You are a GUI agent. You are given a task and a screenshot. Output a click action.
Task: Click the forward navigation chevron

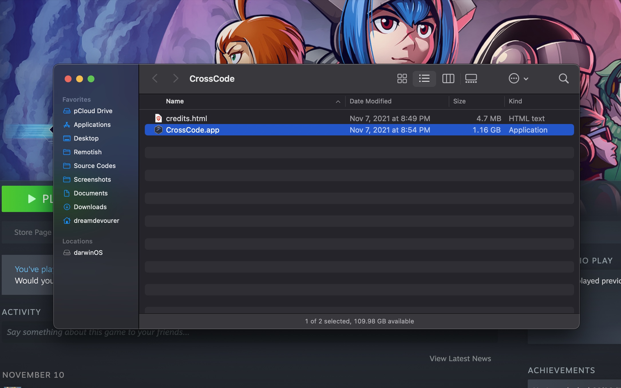pos(176,79)
